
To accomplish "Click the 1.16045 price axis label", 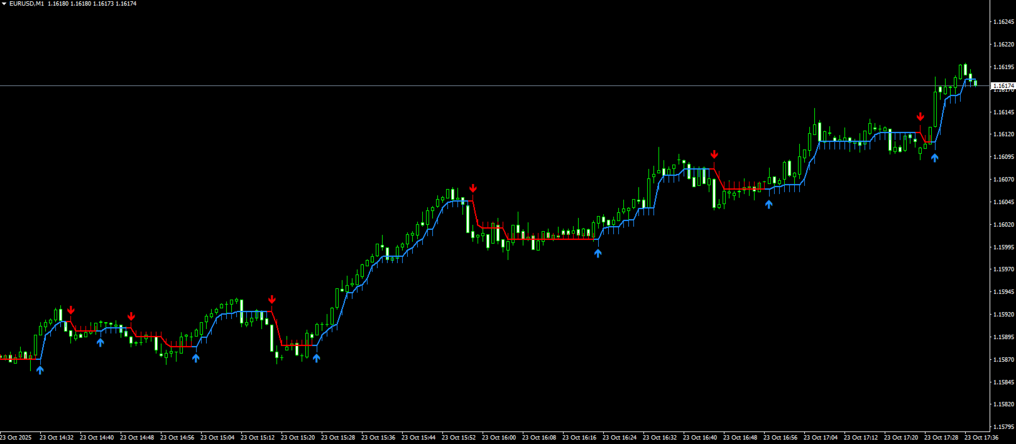I will 1003,202.
